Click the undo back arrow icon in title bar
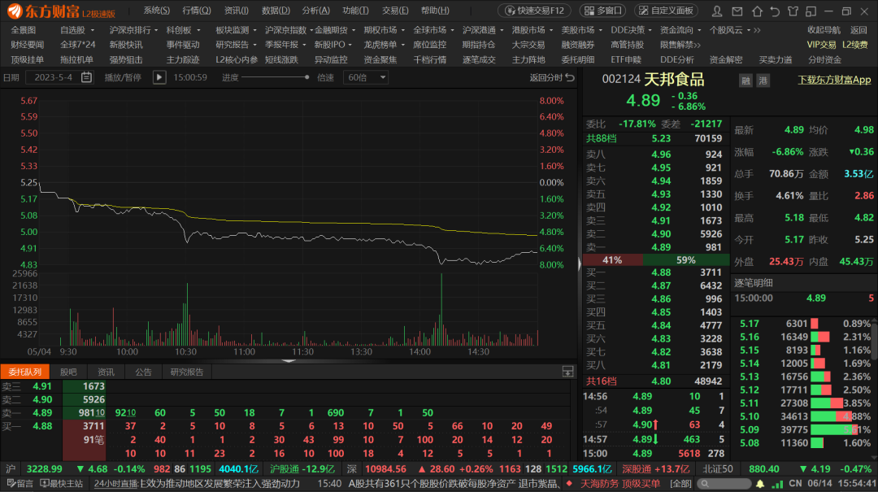The image size is (878, 492). coord(775,11)
